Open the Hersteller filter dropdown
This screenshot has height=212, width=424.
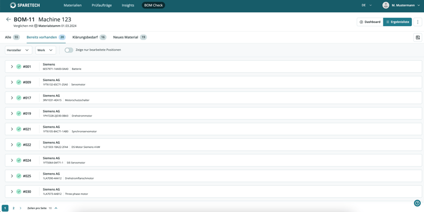(x=19, y=50)
